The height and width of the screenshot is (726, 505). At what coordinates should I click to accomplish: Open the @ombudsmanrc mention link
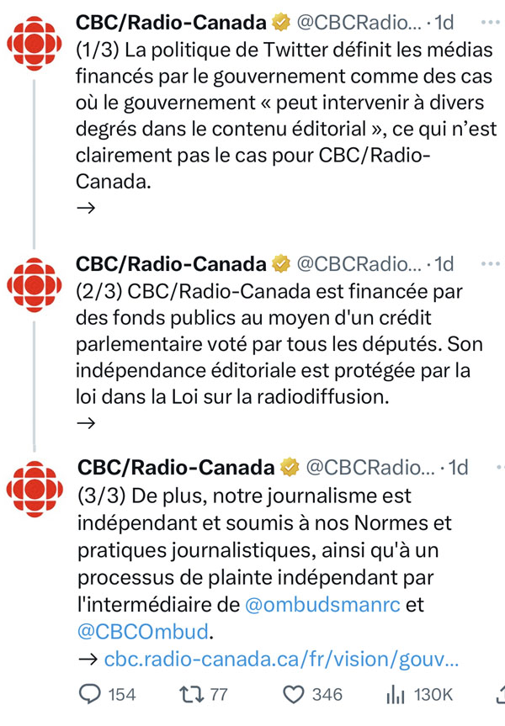pos(322,605)
